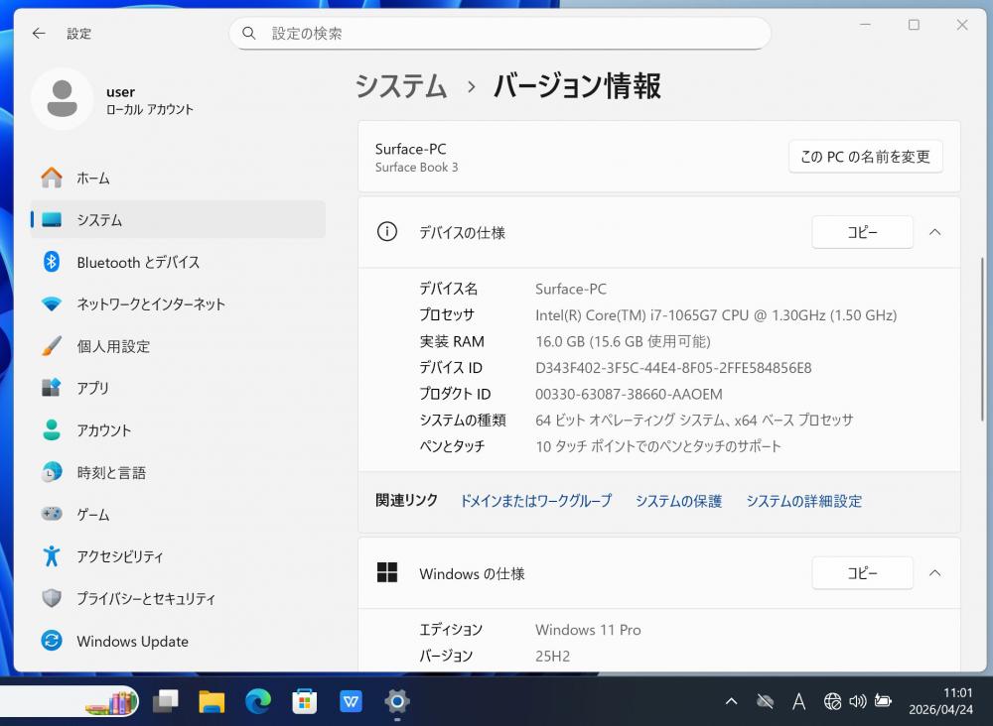Open アクセシビリティ settings

coord(119,557)
